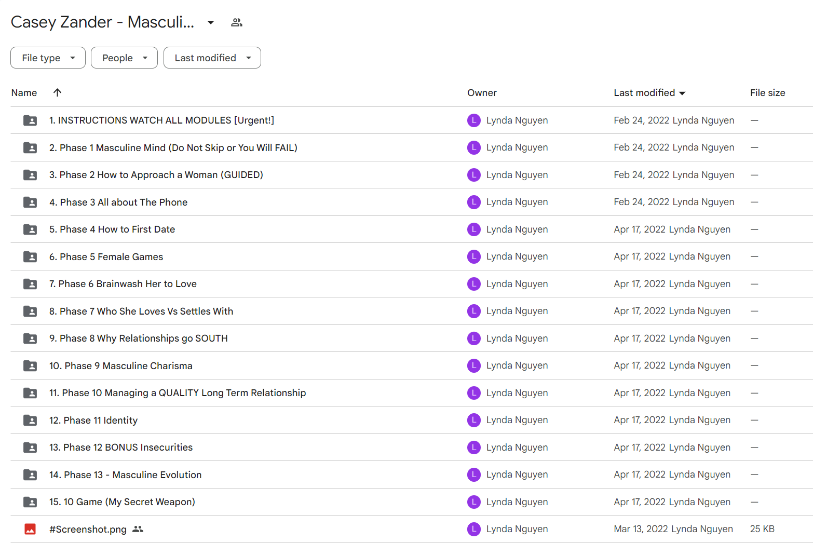The width and height of the screenshot is (813, 556).
Task: Select '7. Phase 6 Brainwash Her to Love'
Action: click(x=123, y=284)
